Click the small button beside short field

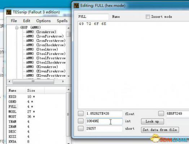coord(81,129)
